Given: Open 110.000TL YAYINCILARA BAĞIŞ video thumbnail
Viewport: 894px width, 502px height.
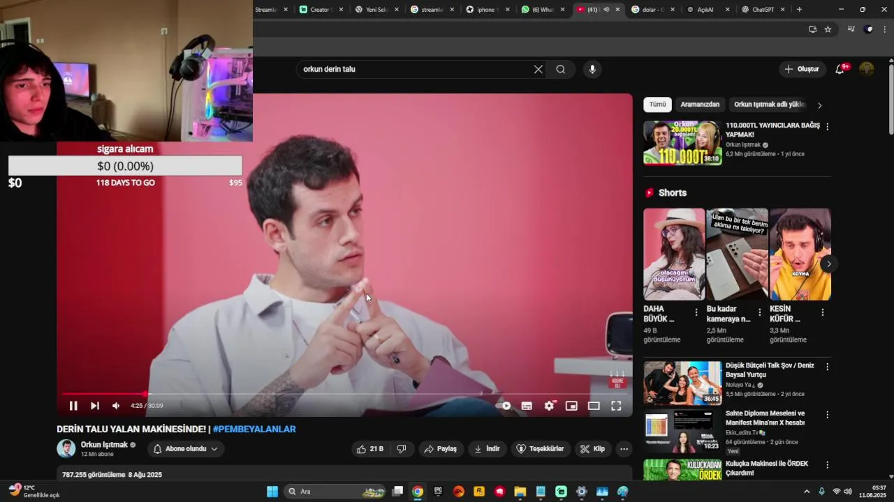Looking at the screenshot, I should click(682, 143).
